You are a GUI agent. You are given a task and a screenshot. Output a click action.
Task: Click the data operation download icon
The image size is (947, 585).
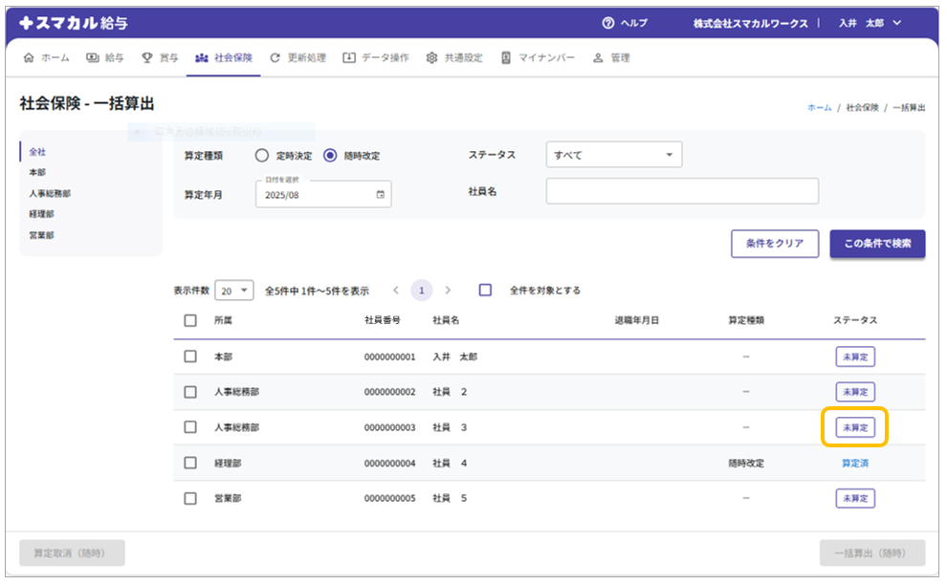pyautogui.click(x=349, y=57)
